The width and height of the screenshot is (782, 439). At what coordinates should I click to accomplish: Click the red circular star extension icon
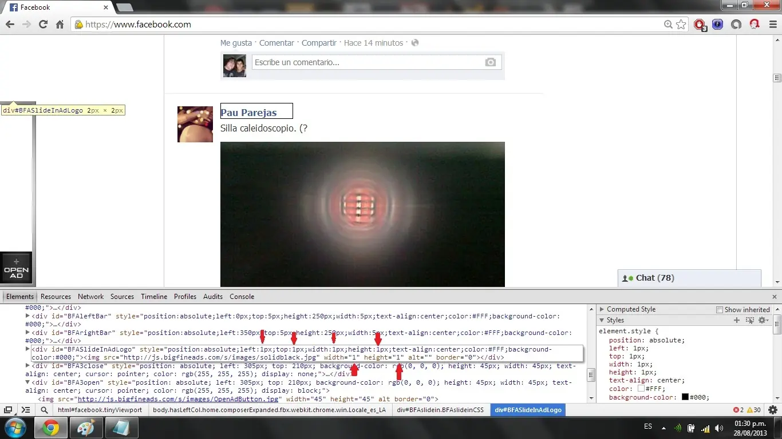755,25
